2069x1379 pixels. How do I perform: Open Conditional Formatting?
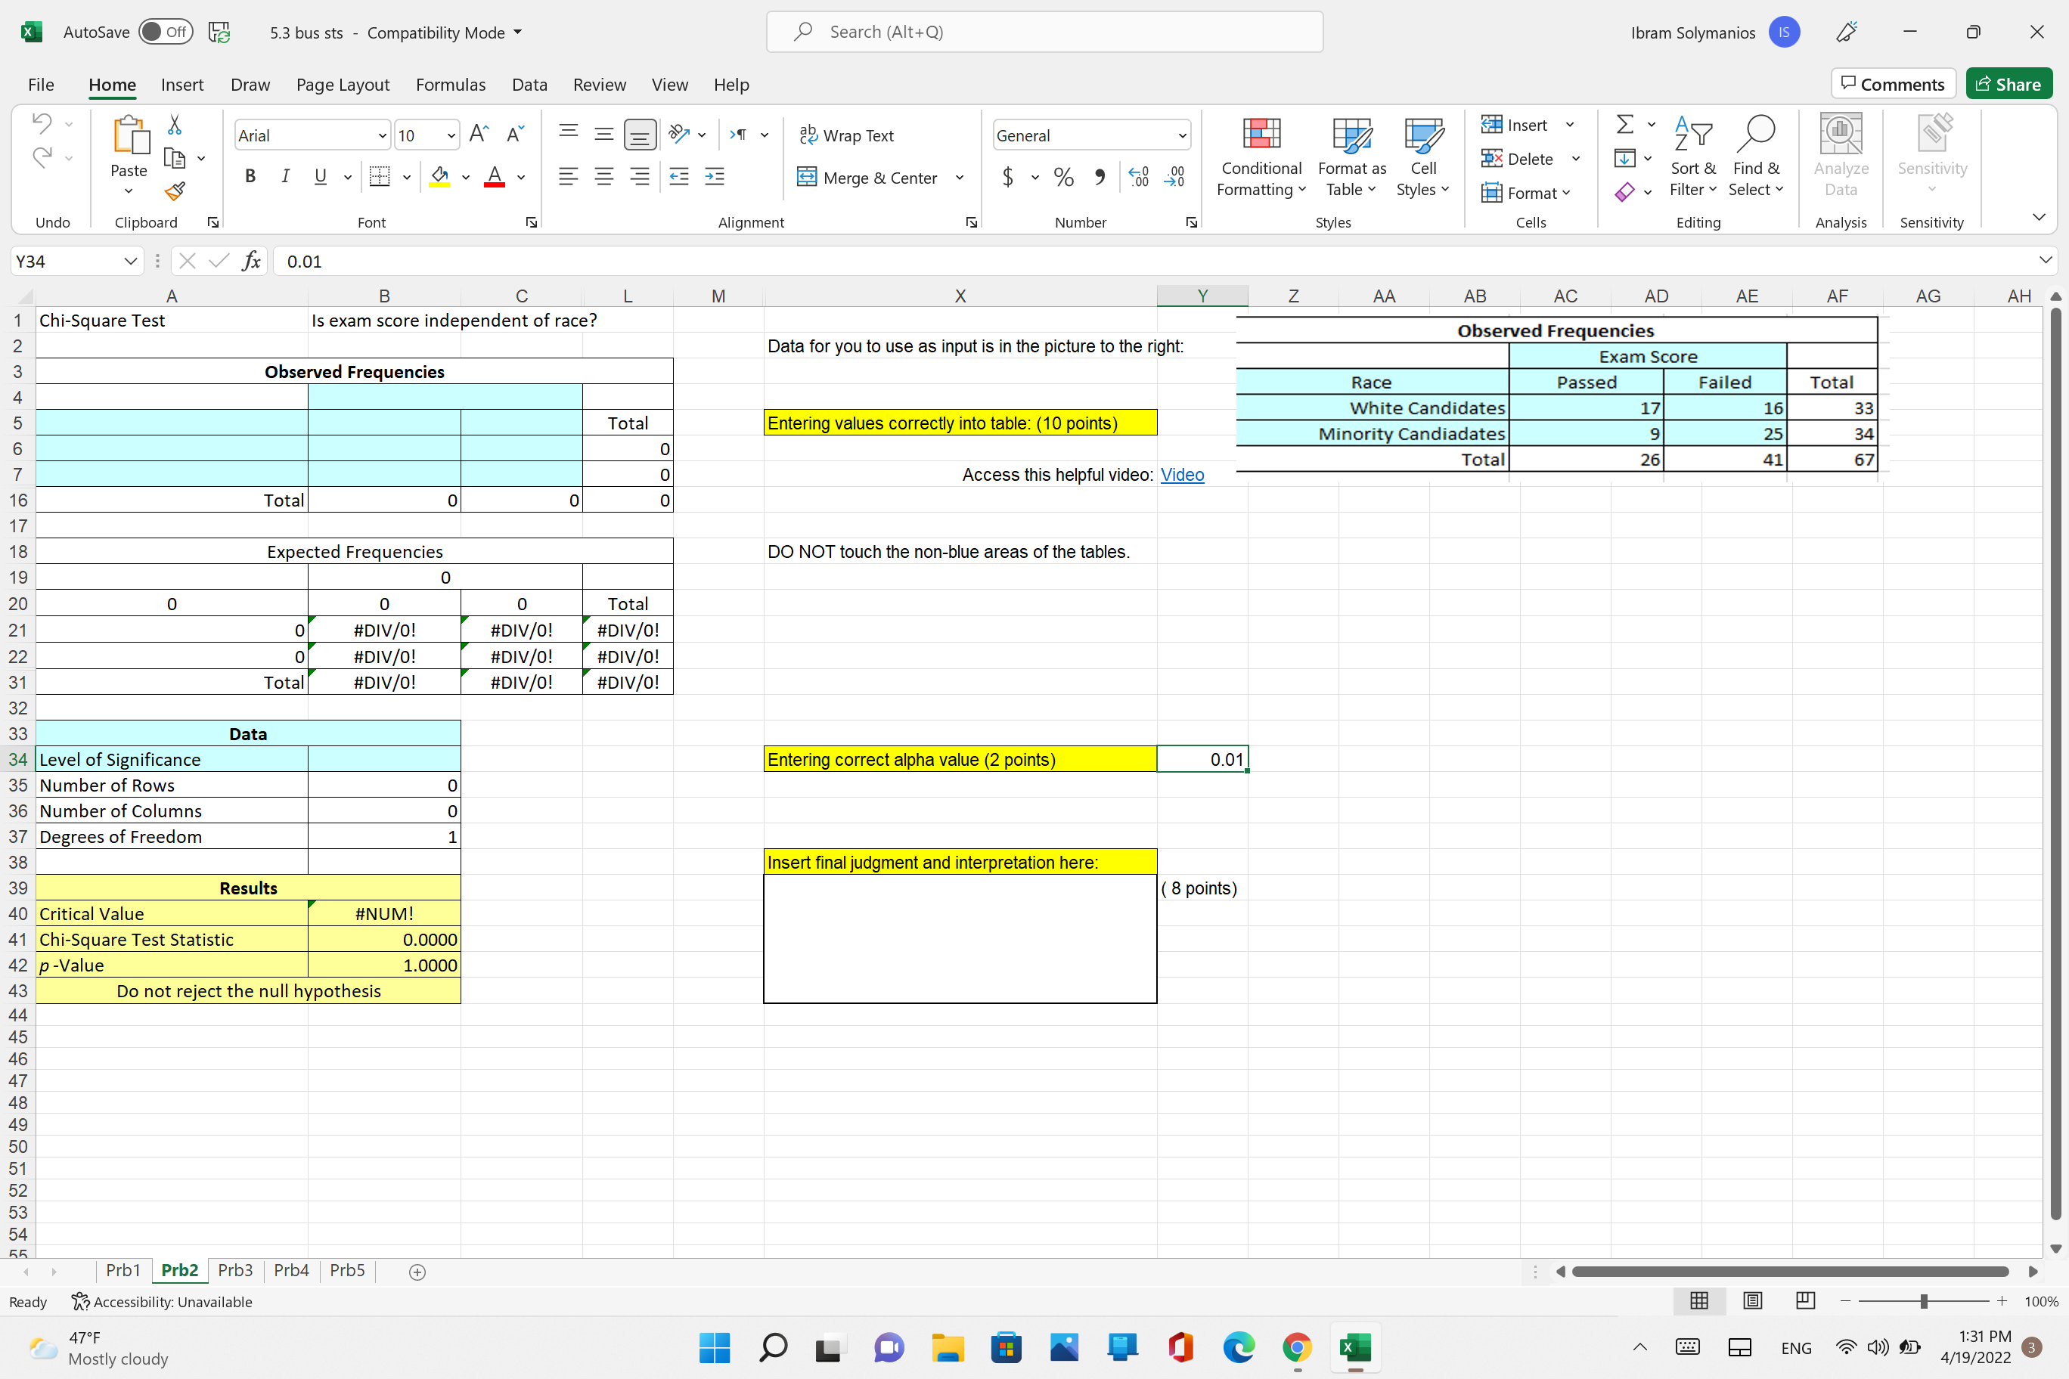[x=1261, y=156]
